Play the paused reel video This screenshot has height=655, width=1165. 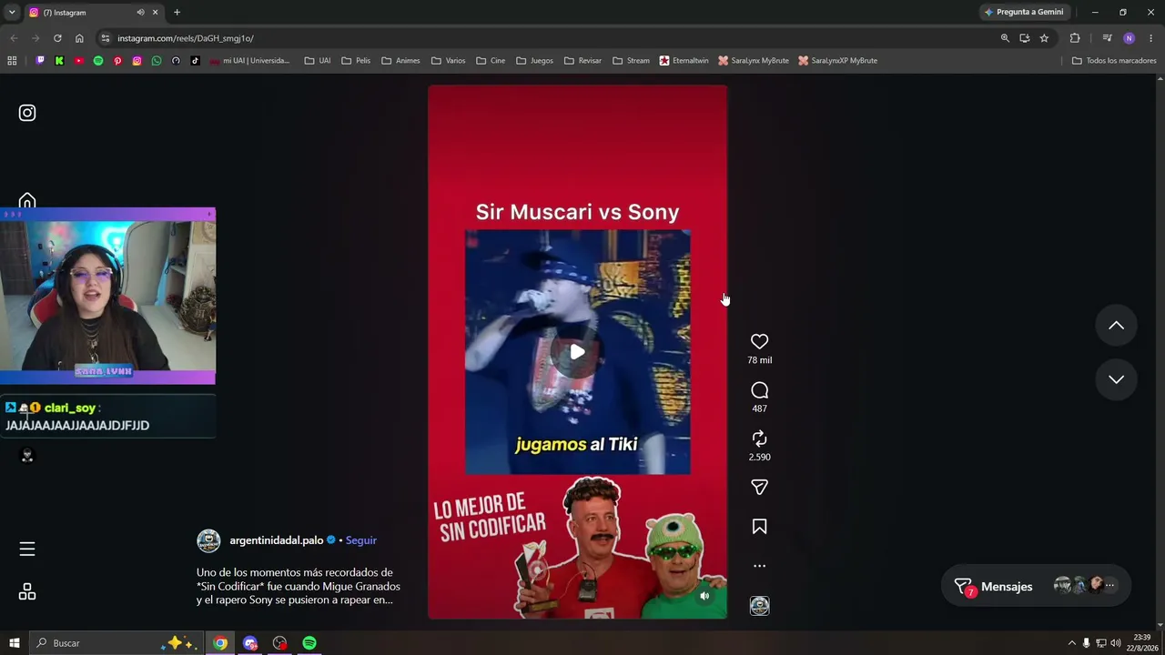577,352
